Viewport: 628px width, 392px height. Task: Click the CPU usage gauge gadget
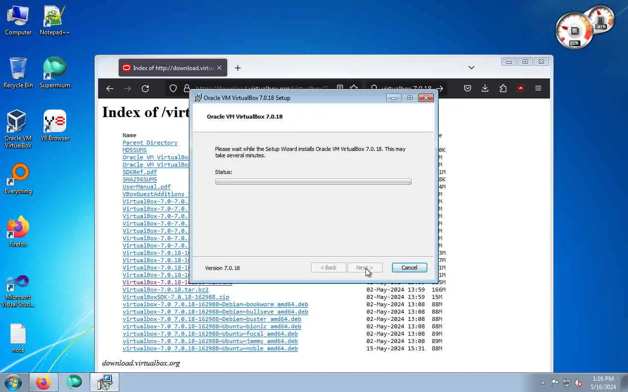coord(574,31)
